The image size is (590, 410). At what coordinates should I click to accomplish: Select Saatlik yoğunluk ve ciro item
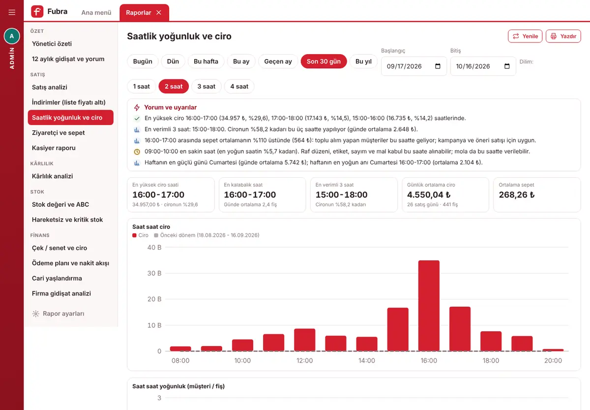(x=70, y=118)
